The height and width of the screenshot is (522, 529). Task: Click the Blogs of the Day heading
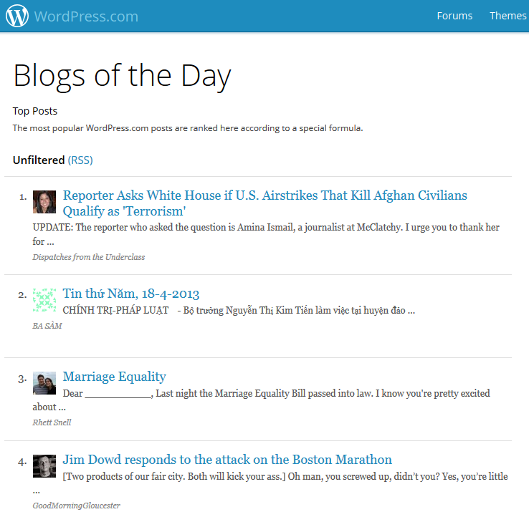point(123,75)
